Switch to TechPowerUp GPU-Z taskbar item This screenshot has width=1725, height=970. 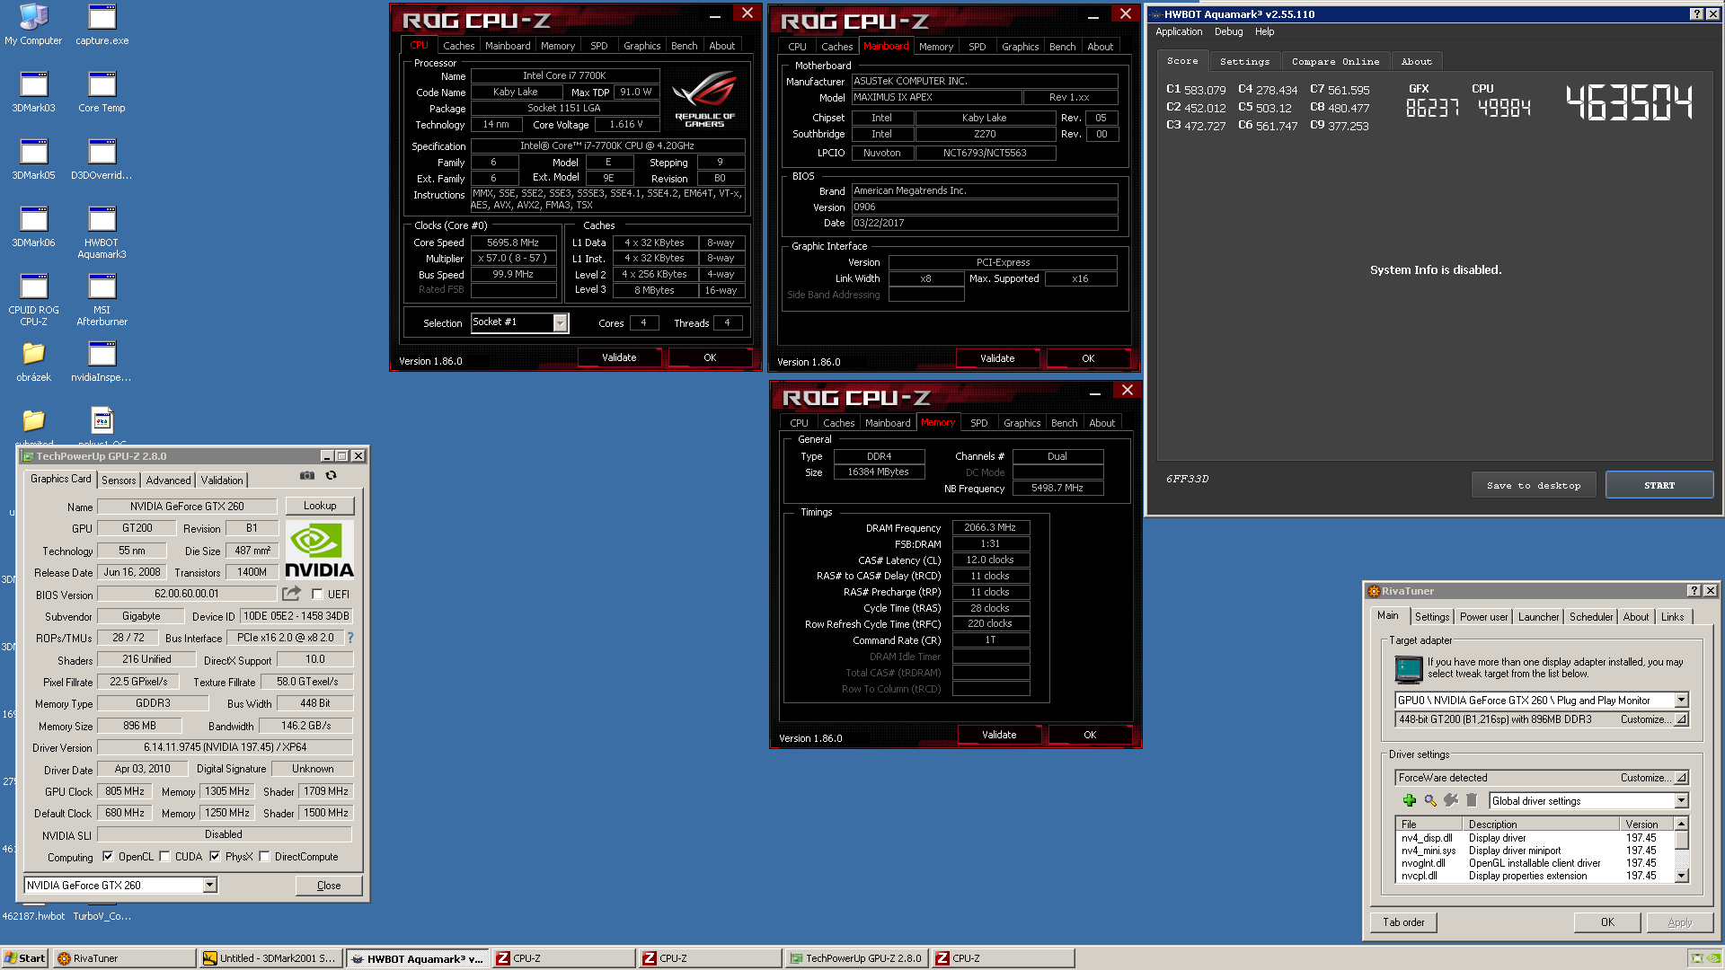[855, 958]
